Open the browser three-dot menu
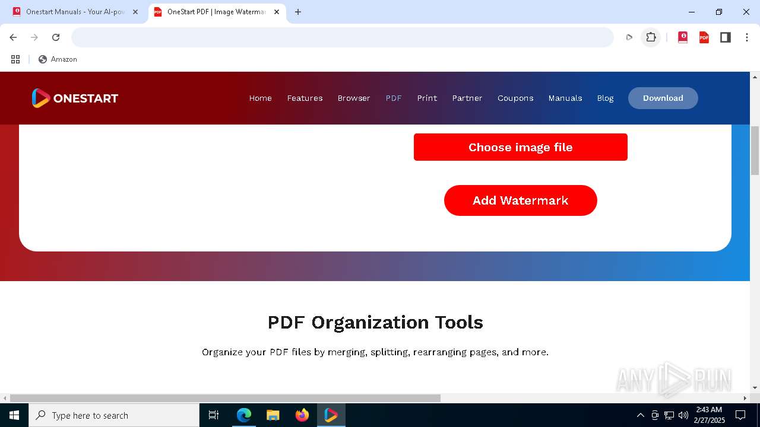The image size is (760, 427). [747, 37]
